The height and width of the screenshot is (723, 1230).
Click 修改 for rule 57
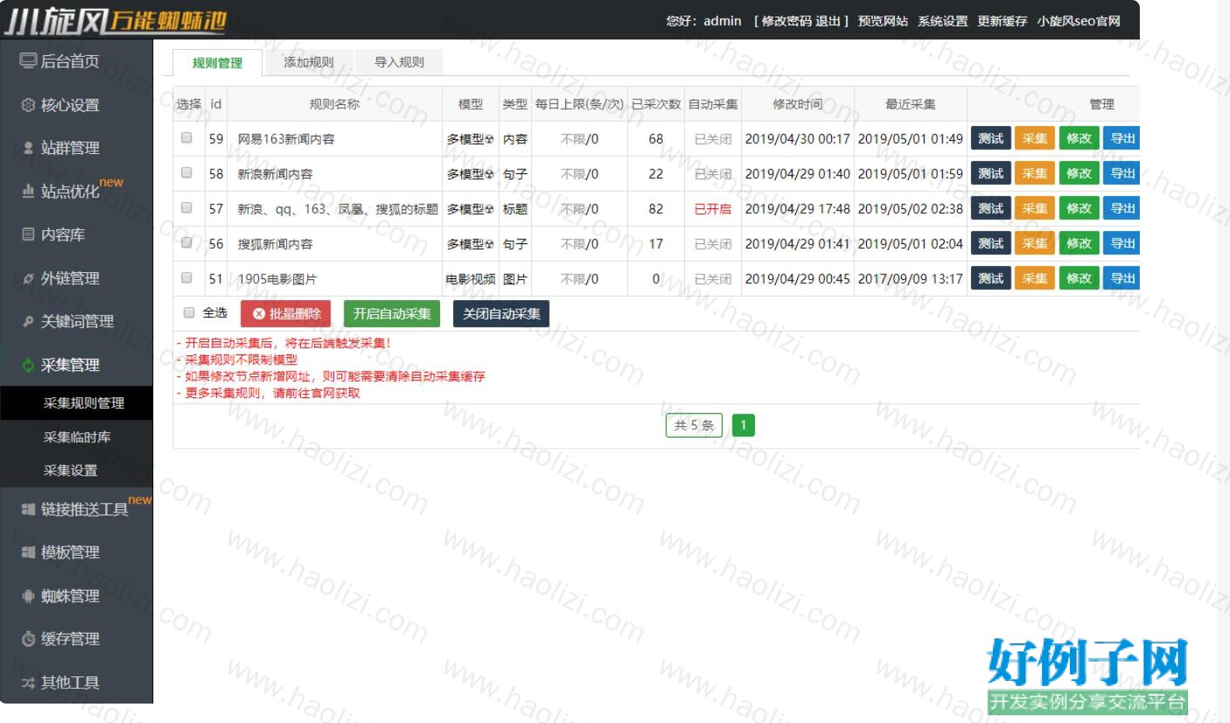coord(1079,208)
